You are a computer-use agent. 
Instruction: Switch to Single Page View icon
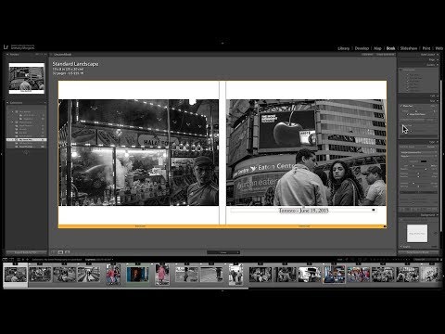point(68,252)
